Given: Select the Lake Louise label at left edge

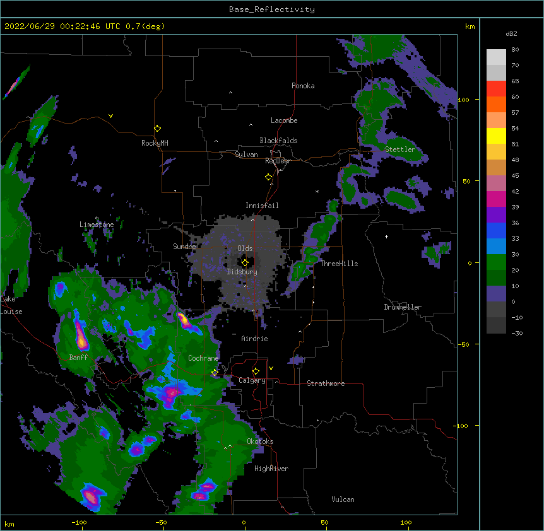Looking at the screenshot, I should tap(11, 305).
